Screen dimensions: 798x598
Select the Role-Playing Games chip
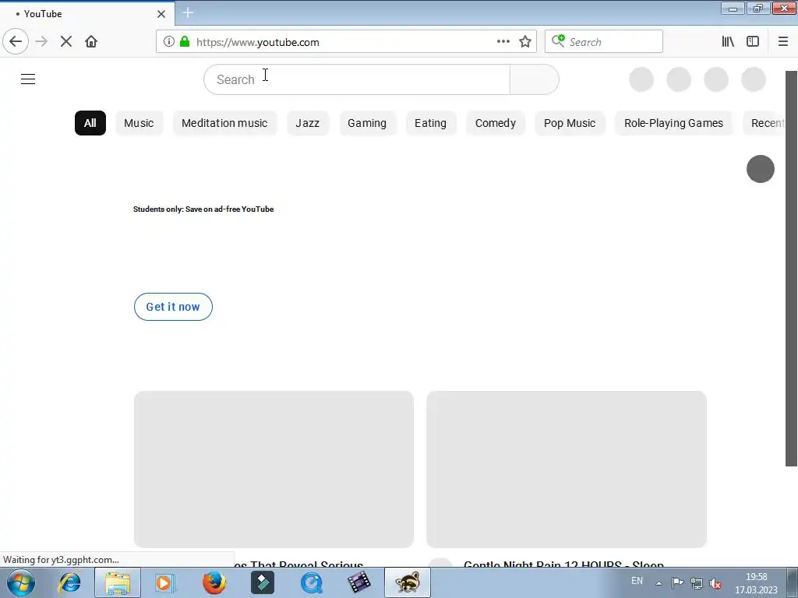click(x=673, y=123)
